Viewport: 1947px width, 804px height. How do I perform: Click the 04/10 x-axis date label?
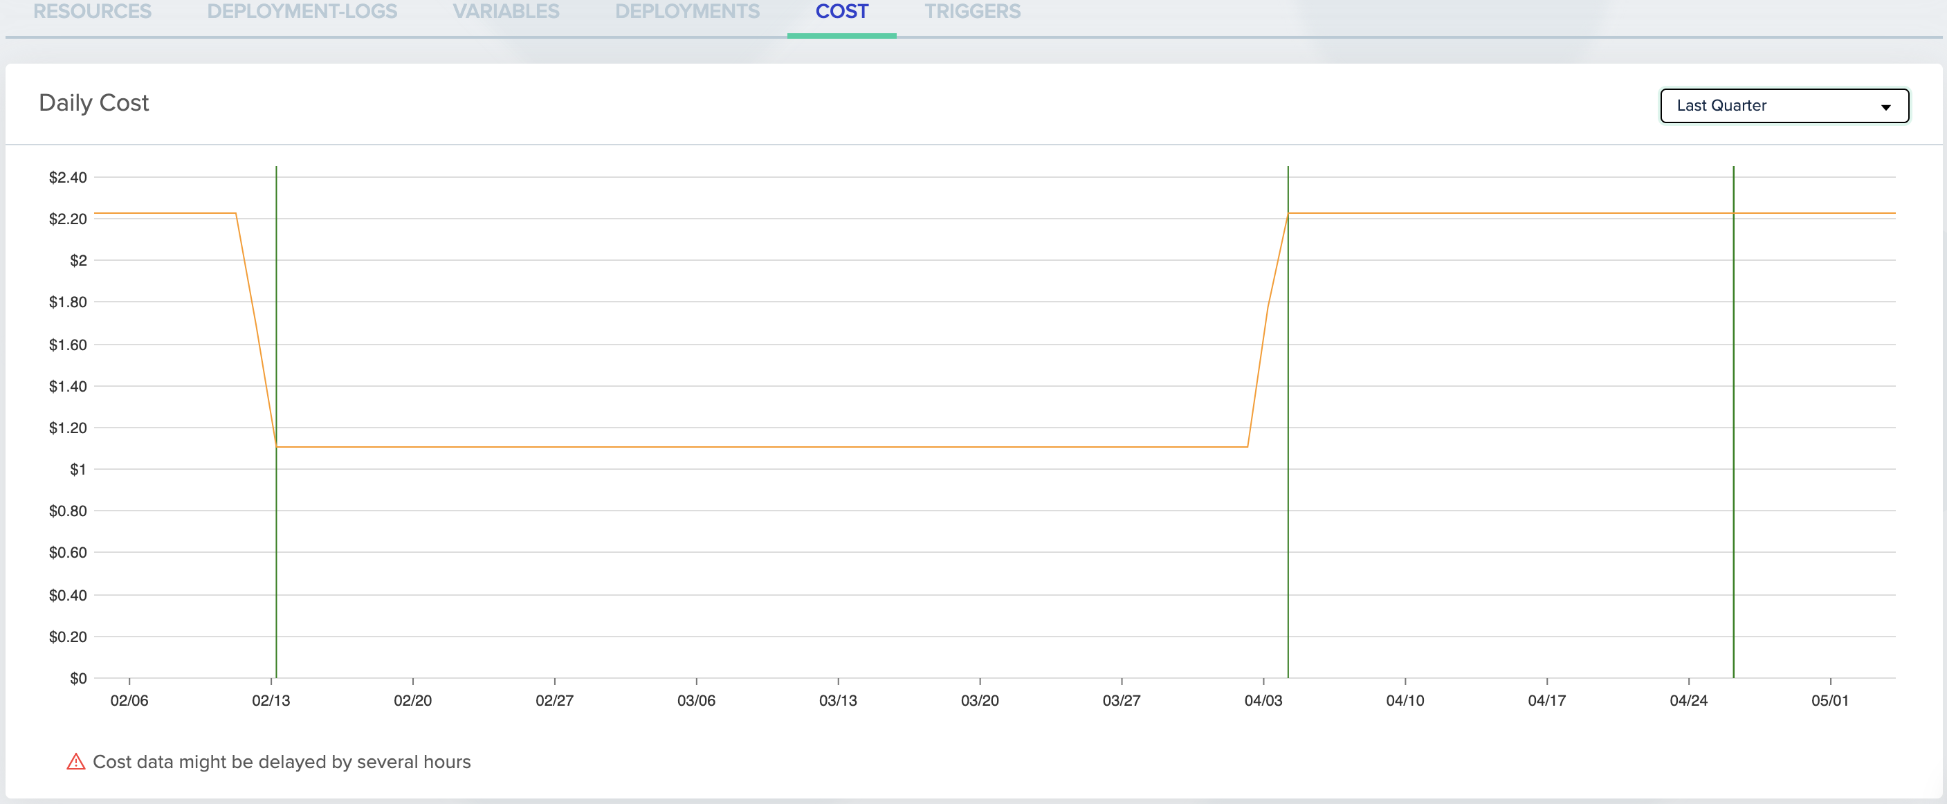point(1405,700)
